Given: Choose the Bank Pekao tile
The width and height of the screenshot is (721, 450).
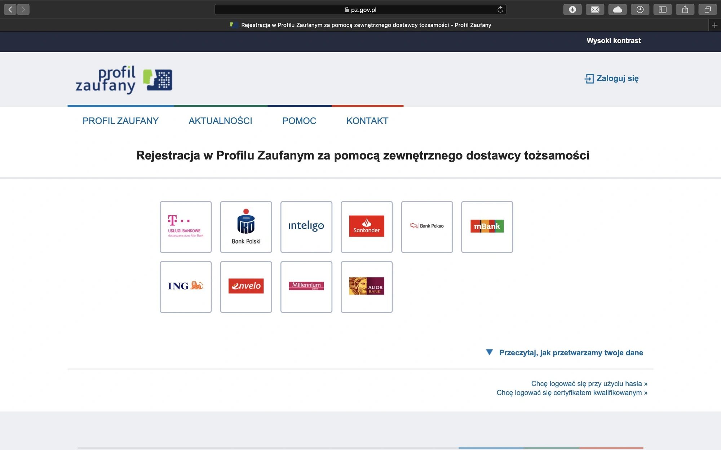Looking at the screenshot, I should 427,227.
